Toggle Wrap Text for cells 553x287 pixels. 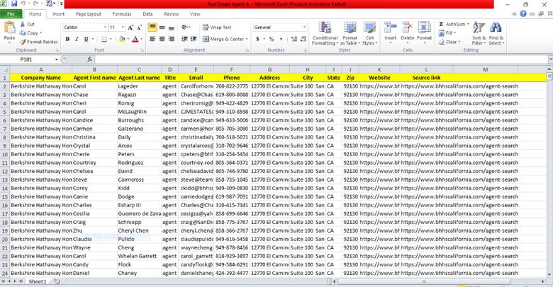(216, 28)
